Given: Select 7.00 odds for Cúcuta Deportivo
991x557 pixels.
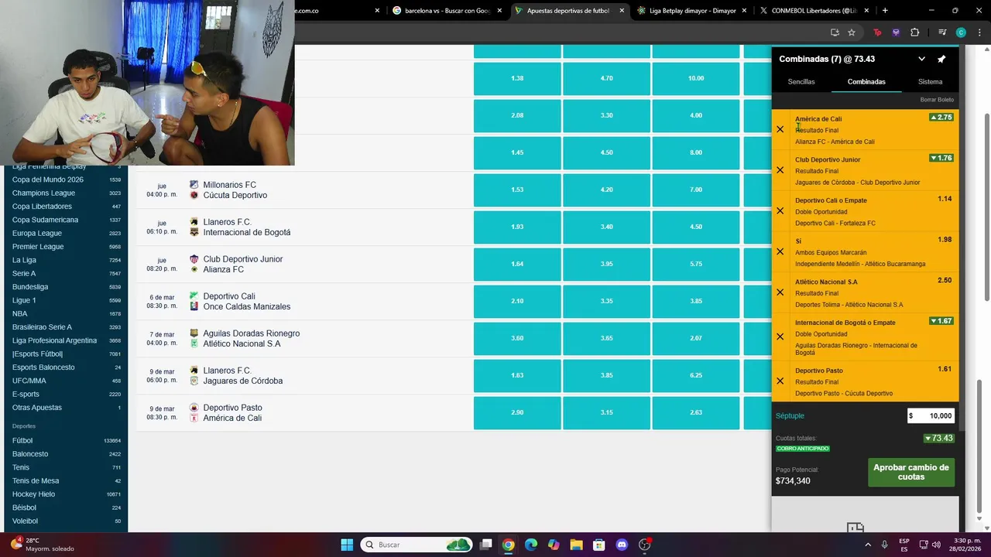Looking at the screenshot, I should 695,190.
